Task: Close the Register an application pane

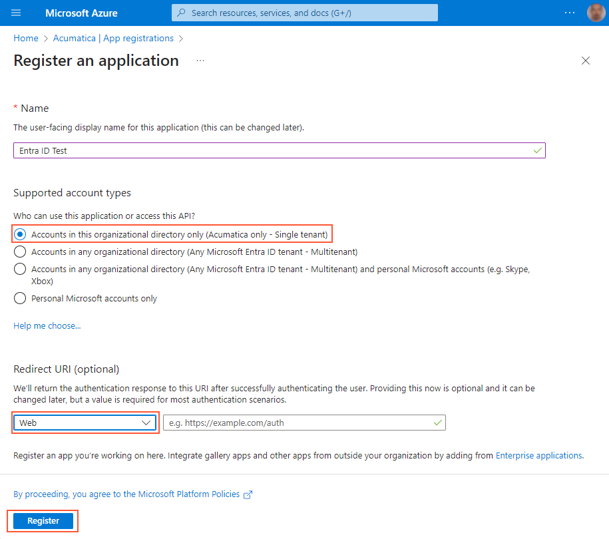Action: (585, 61)
